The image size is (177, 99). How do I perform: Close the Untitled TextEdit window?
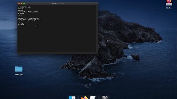tap(19, 4)
